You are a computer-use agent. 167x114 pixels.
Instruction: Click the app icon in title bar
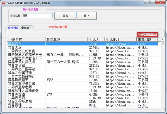[x=4, y=3]
